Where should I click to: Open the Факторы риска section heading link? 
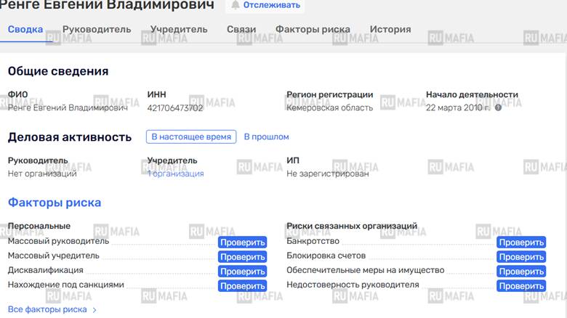tap(55, 203)
